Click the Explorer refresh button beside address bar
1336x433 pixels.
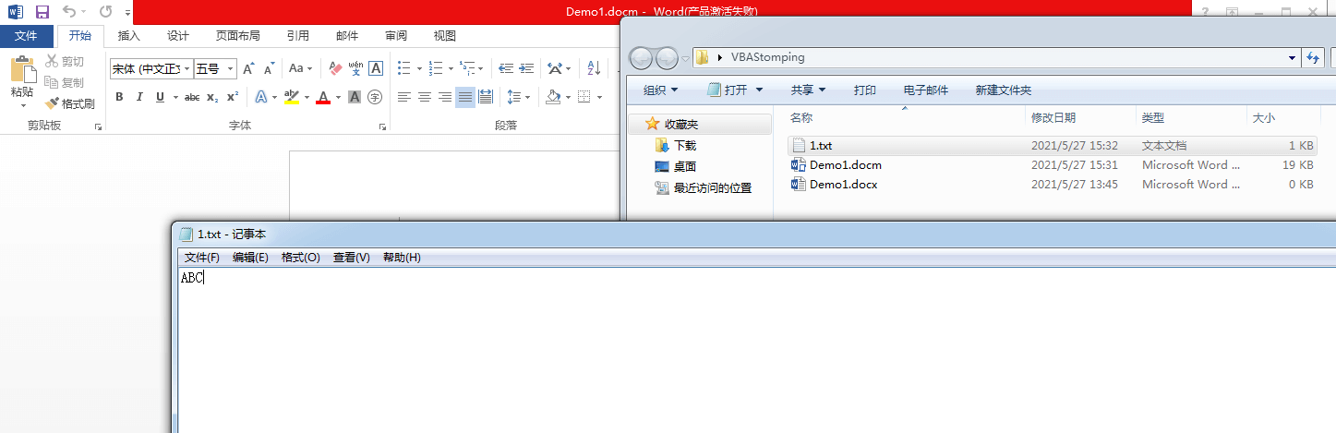tap(1315, 58)
